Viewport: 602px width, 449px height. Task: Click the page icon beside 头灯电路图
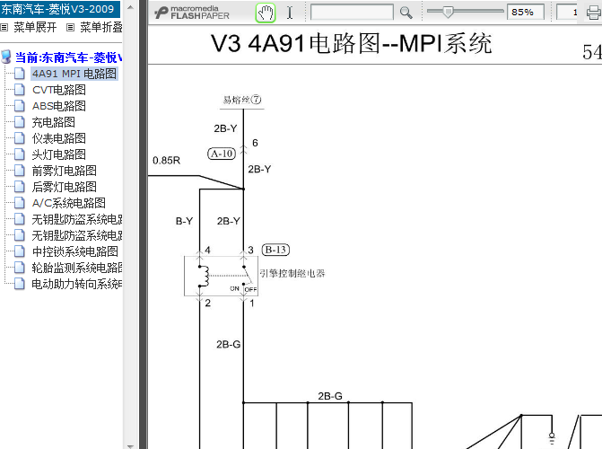tap(19, 154)
